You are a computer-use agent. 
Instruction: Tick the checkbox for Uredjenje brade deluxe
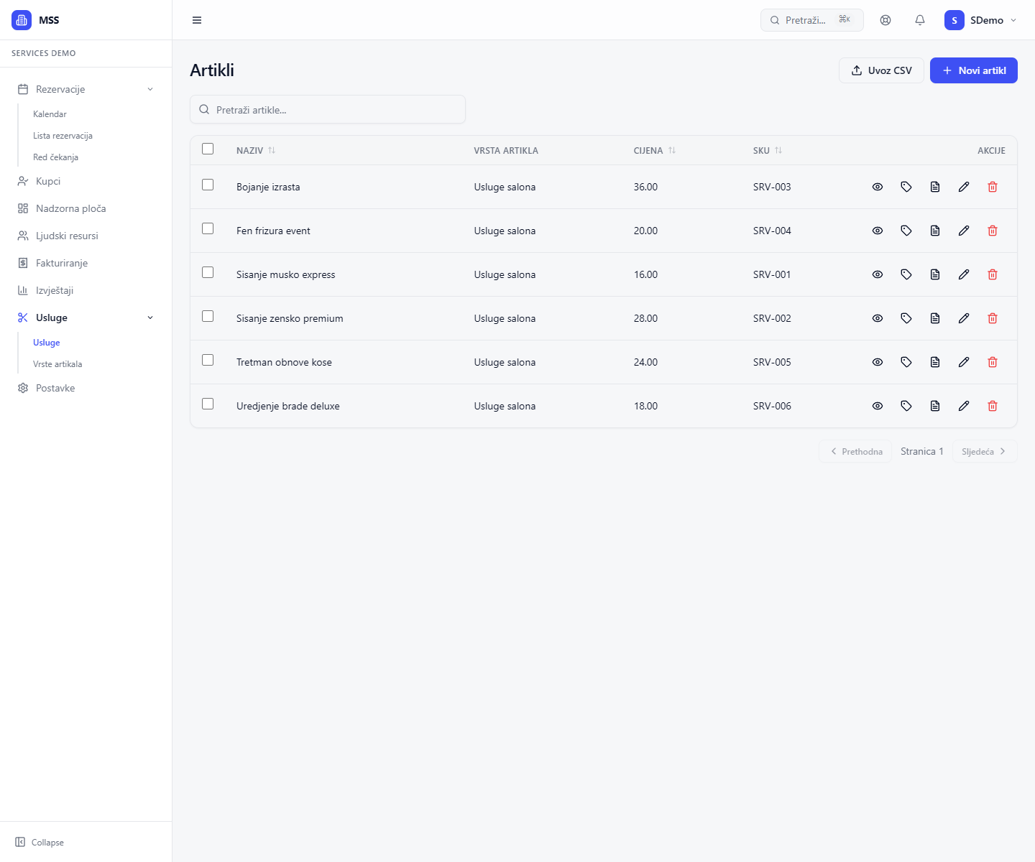click(208, 404)
